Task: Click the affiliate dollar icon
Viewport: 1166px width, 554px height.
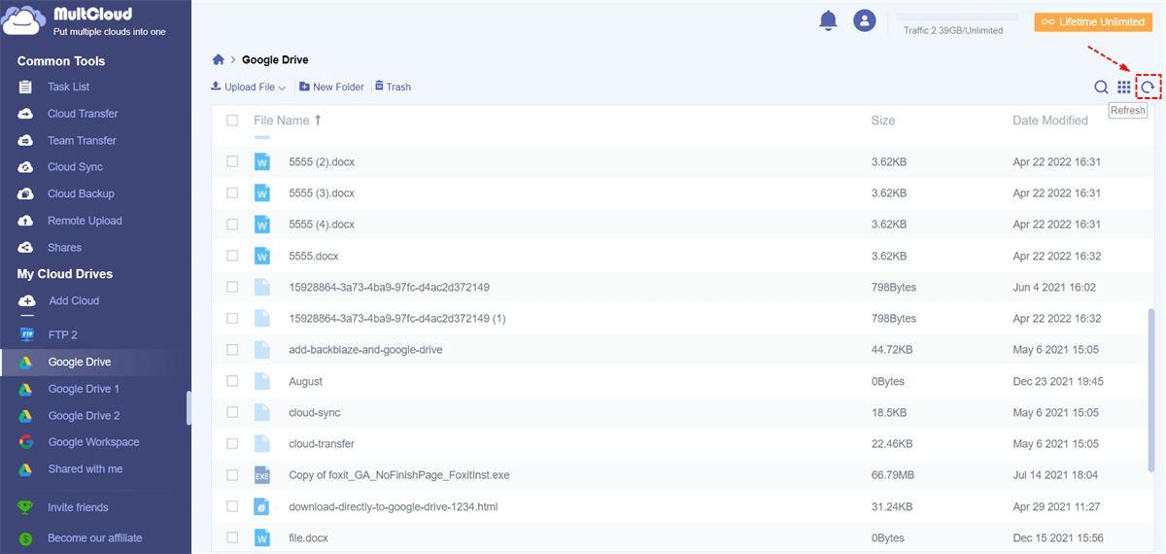Action: click(x=26, y=538)
